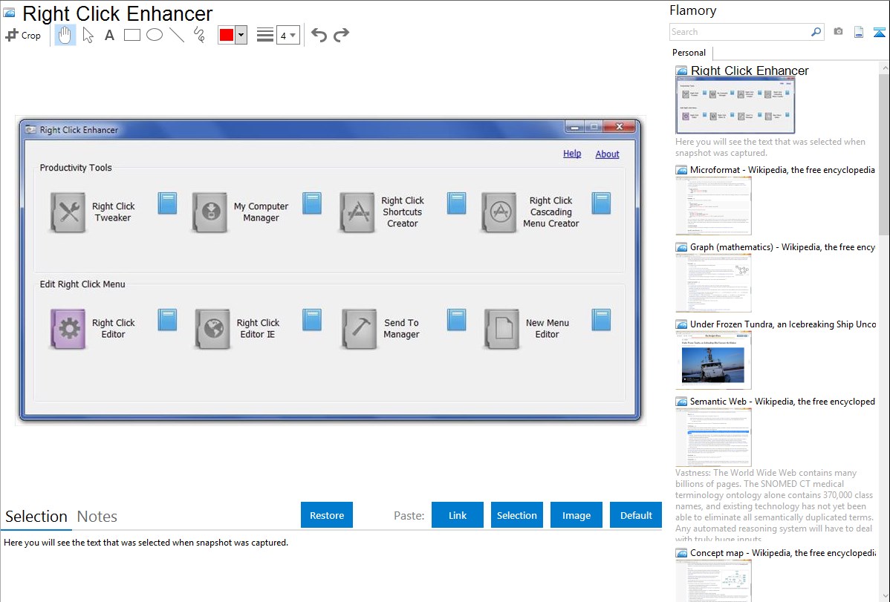Image resolution: width=890 pixels, height=602 pixels.
Task: Pick the freehand scribble tool
Action: point(199,35)
